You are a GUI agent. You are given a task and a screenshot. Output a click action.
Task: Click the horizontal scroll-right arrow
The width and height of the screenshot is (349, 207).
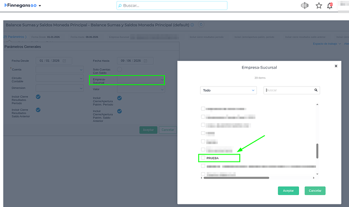click(314, 178)
